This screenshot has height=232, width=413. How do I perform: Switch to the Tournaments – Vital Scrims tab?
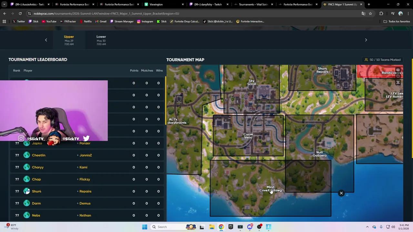[253, 5]
